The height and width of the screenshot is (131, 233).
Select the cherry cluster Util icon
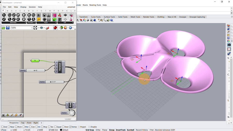[60, 15]
